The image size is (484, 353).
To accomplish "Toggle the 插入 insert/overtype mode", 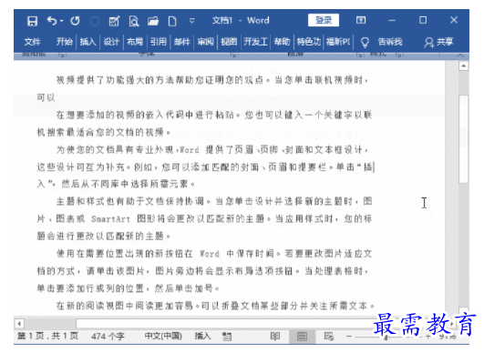I will pos(202,336).
